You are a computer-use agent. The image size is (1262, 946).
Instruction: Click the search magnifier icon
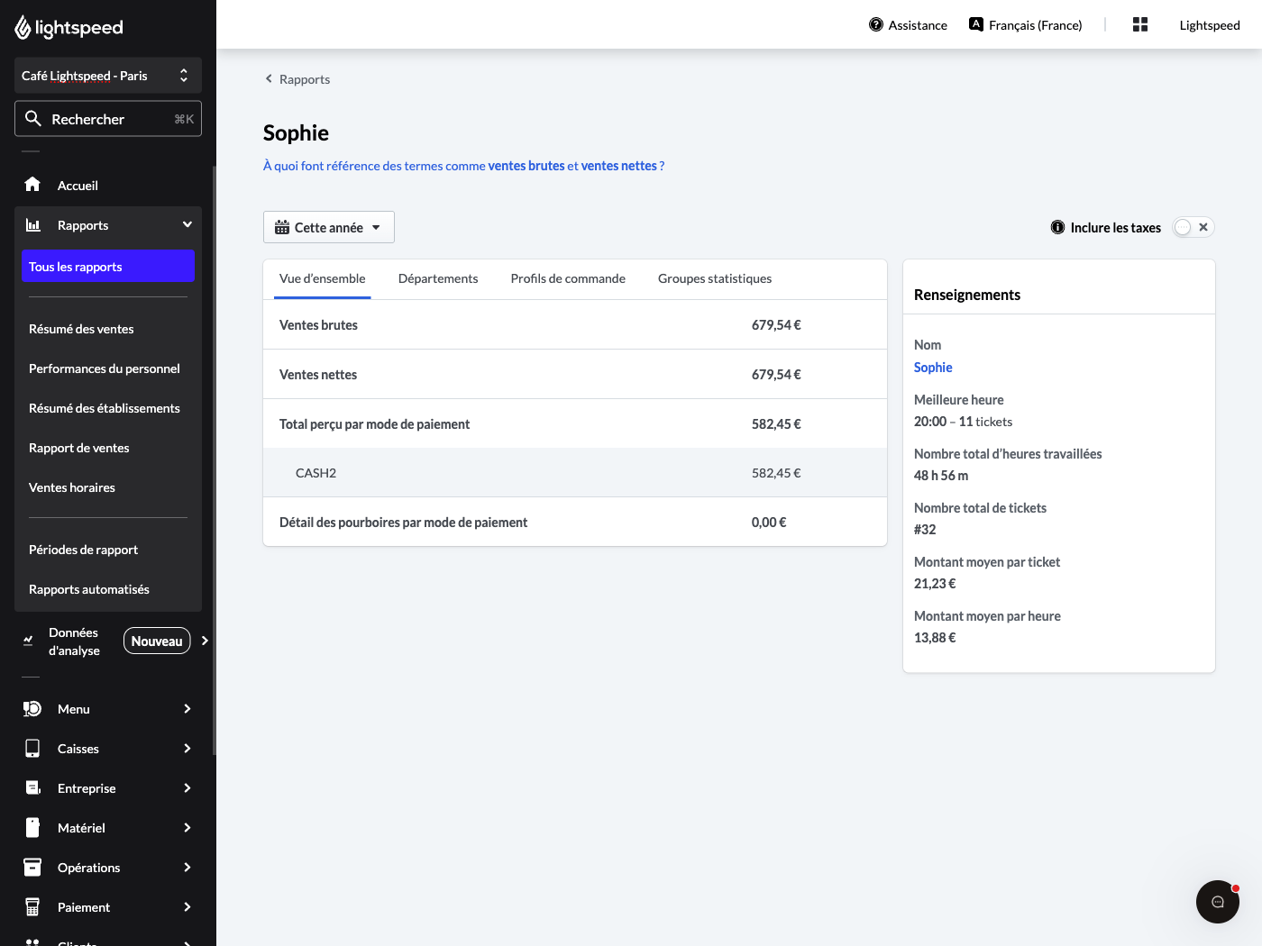(33, 119)
